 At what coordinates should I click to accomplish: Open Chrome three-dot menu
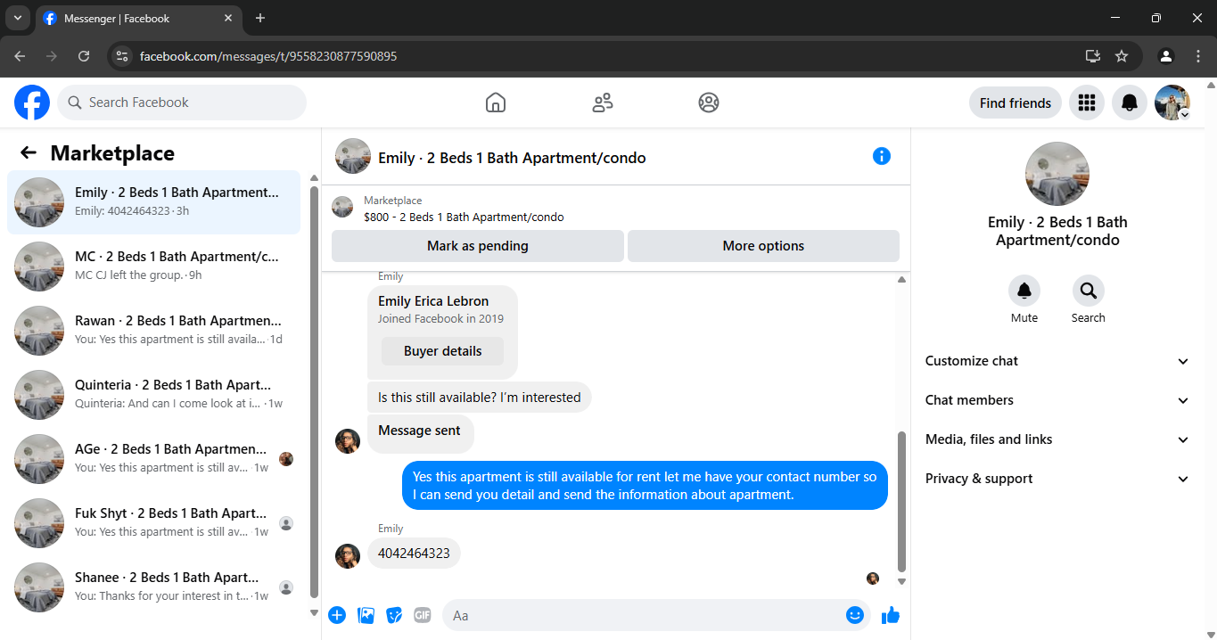(1197, 56)
